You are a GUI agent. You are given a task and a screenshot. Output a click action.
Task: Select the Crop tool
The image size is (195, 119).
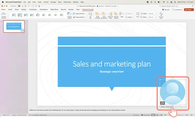(138, 15)
